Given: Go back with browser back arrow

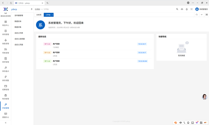Looking at the screenshot, I should (3, 3).
